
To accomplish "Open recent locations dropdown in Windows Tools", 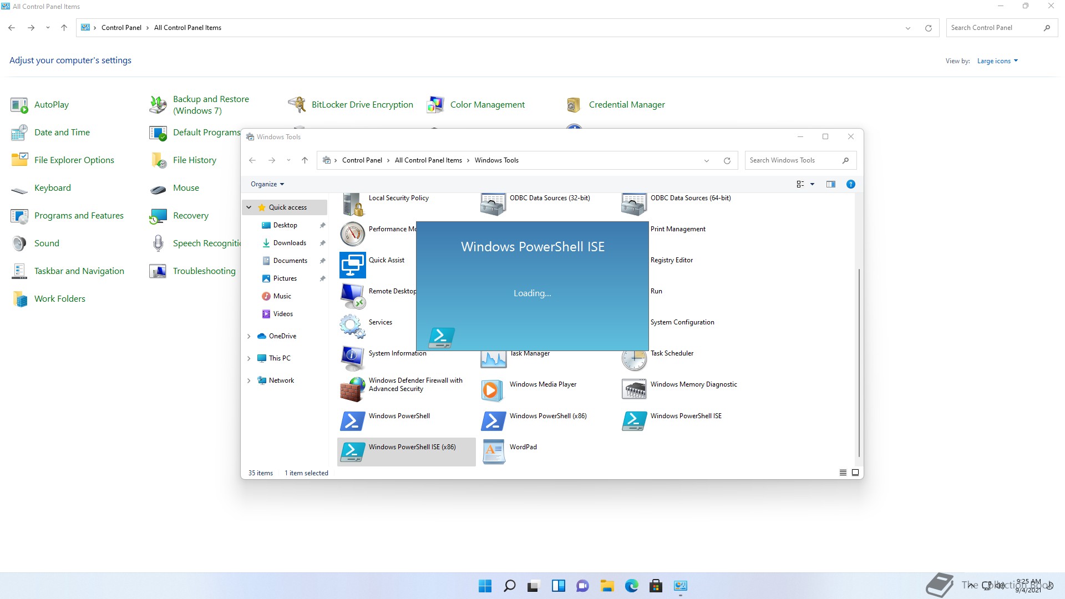I will tap(288, 160).
